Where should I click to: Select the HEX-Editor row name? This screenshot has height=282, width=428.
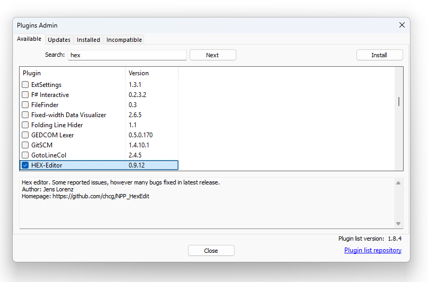click(47, 165)
